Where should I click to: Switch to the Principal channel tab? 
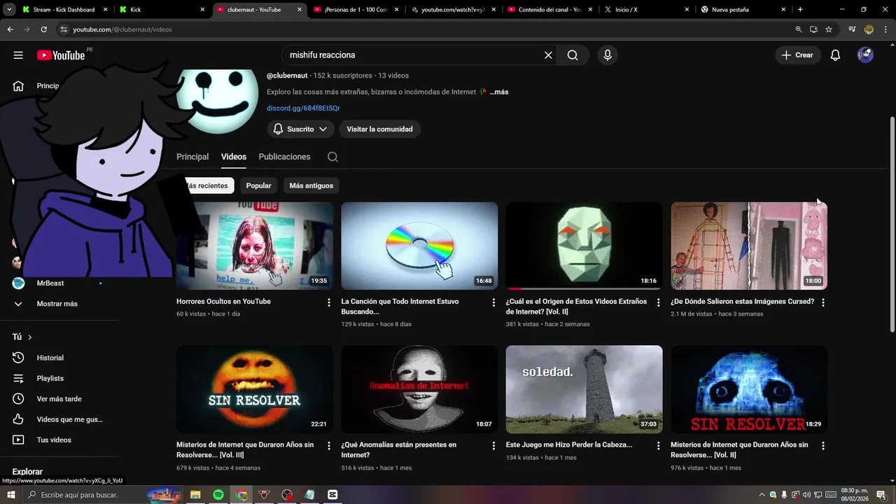(192, 157)
